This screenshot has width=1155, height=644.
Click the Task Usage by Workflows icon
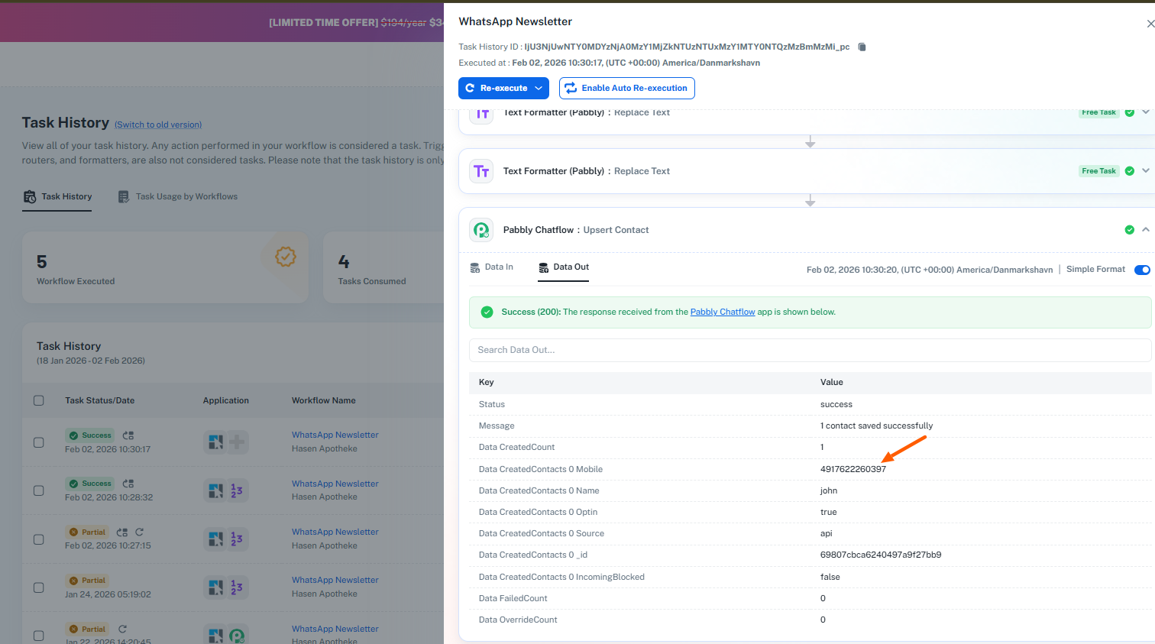[x=124, y=197]
